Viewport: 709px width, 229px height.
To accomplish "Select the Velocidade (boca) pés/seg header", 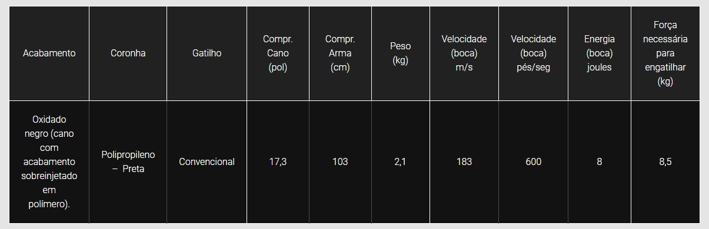I will 533,53.
